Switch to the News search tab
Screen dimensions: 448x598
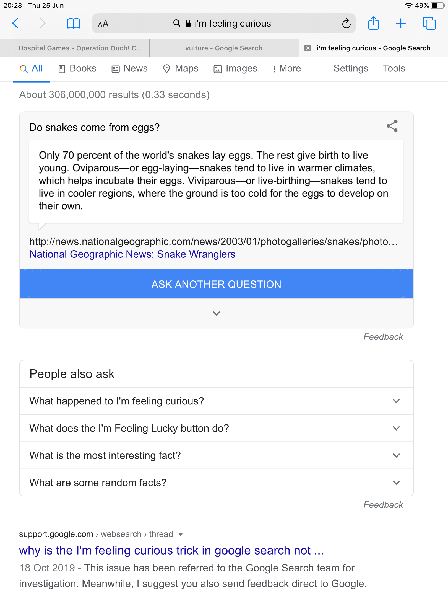tap(129, 68)
